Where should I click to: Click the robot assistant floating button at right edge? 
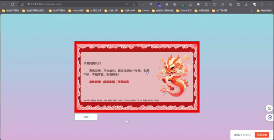click(x=269, y=117)
